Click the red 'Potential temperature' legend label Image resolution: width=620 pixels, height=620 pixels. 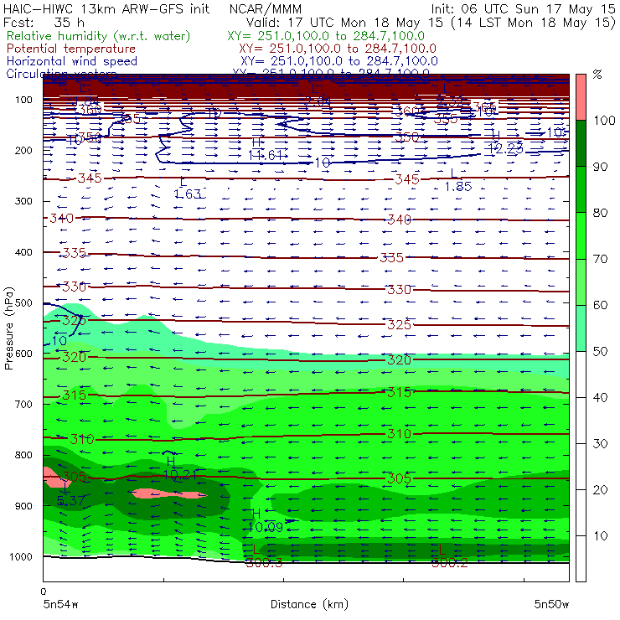[71, 49]
